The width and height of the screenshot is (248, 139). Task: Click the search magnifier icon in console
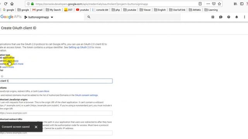[x=89, y=17]
